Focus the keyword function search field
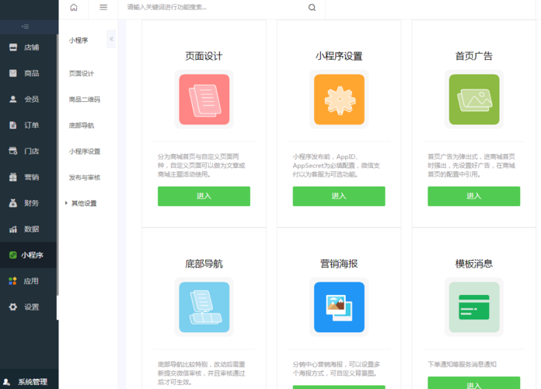 click(214, 7)
